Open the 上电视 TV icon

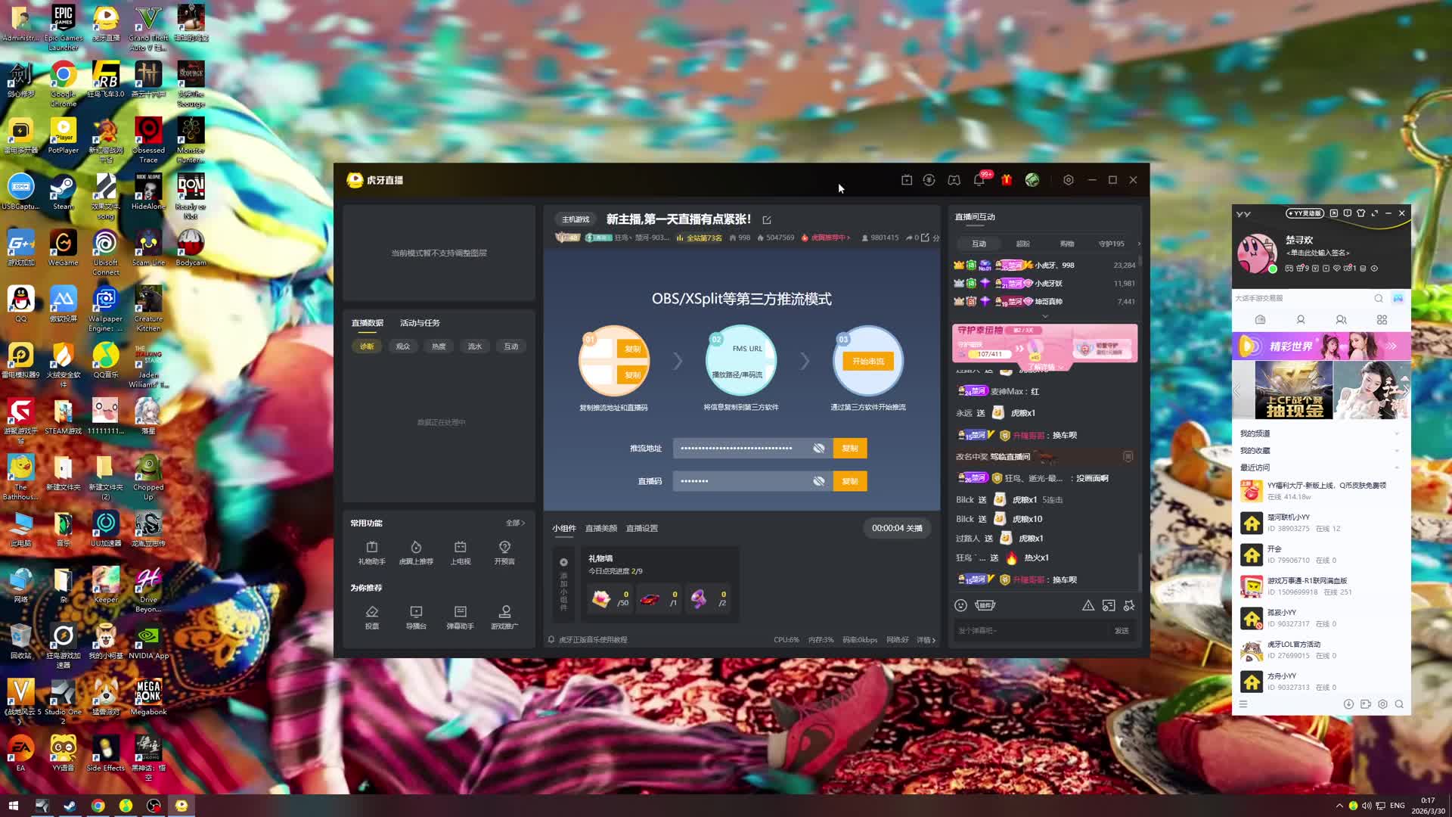[460, 551]
